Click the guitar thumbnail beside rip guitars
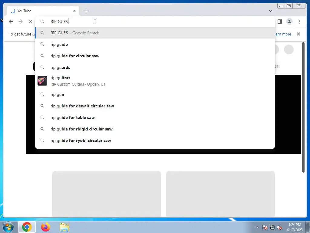310x233 pixels. tap(42, 81)
